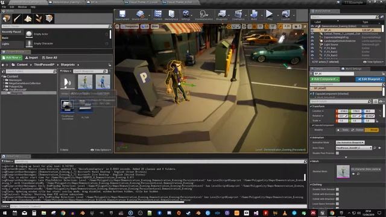The height and width of the screenshot is (217, 386).
Task: Go back in Content Browser history
Action: [x=3, y=65]
